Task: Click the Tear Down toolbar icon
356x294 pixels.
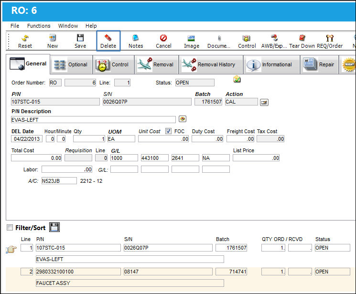Action: pos(302,42)
